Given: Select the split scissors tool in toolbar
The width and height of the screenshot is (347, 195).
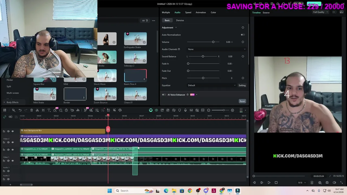Looking at the screenshot, I should coord(37,110).
